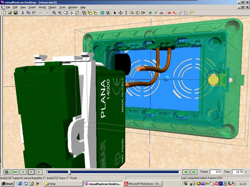Image resolution: width=250 pixels, height=187 pixels.
Task: Click 'Last computed motion frame=3701' status text
Action: pyautogui.click(x=202, y=178)
